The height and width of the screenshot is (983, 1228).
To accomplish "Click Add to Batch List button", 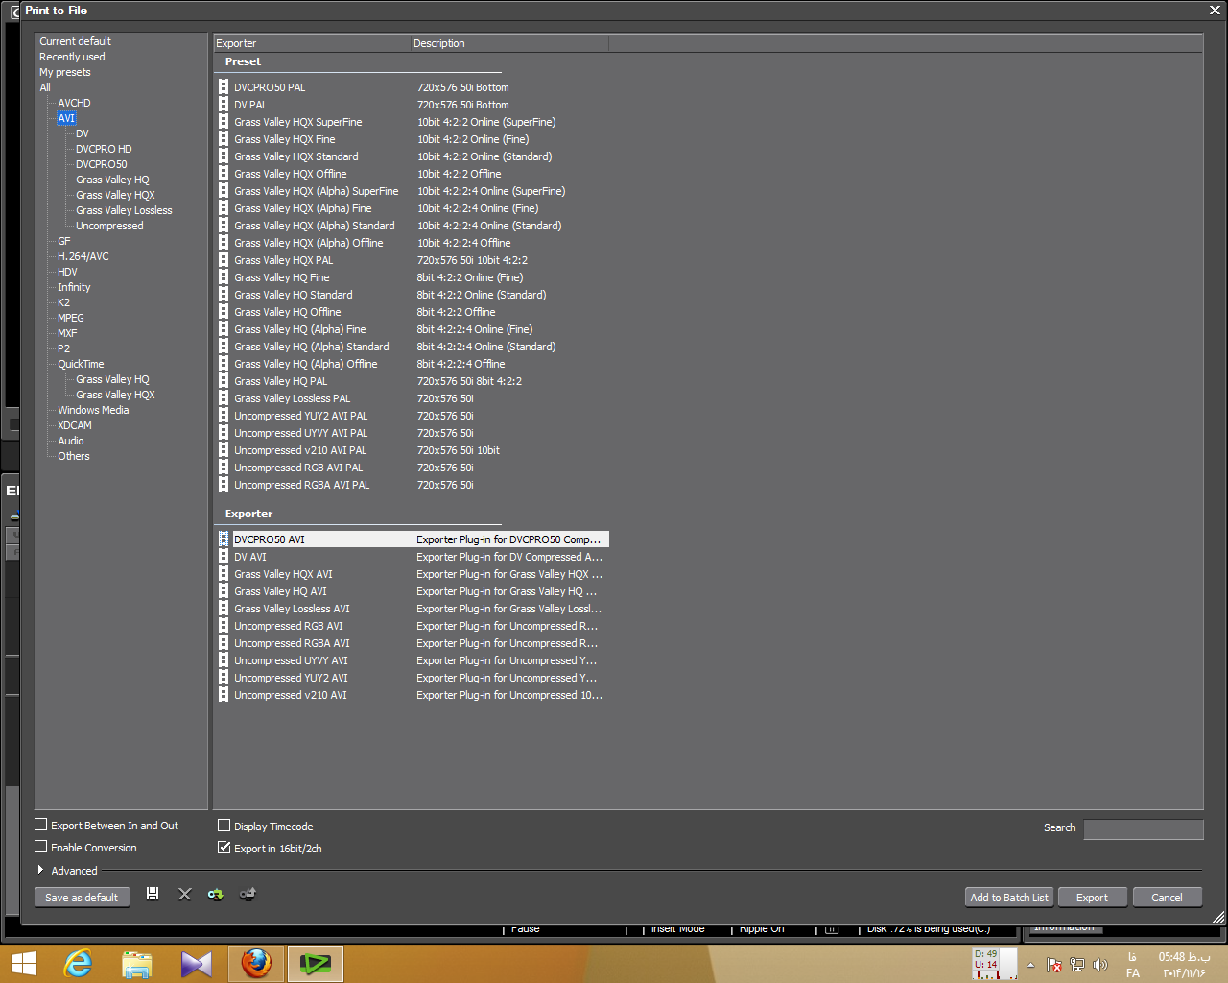I will point(1009,898).
